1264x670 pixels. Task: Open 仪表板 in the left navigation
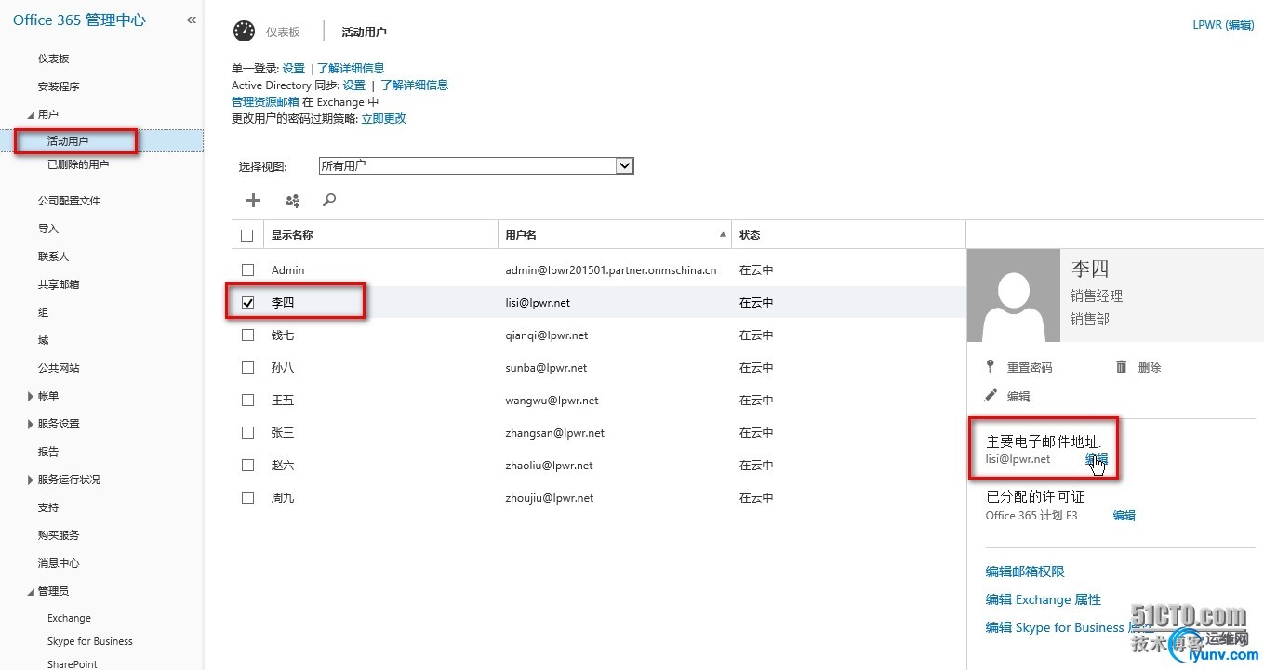pos(53,59)
